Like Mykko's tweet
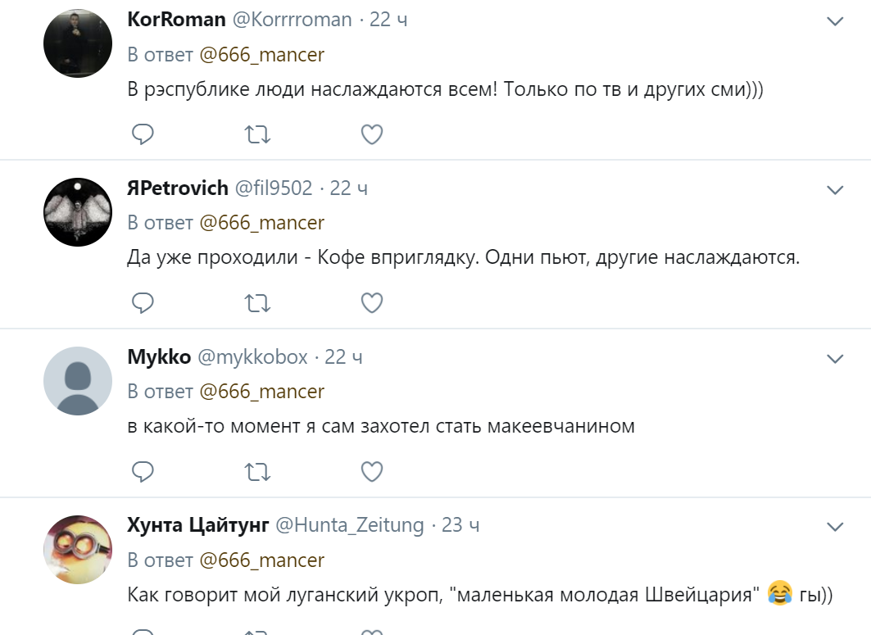 (x=372, y=471)
